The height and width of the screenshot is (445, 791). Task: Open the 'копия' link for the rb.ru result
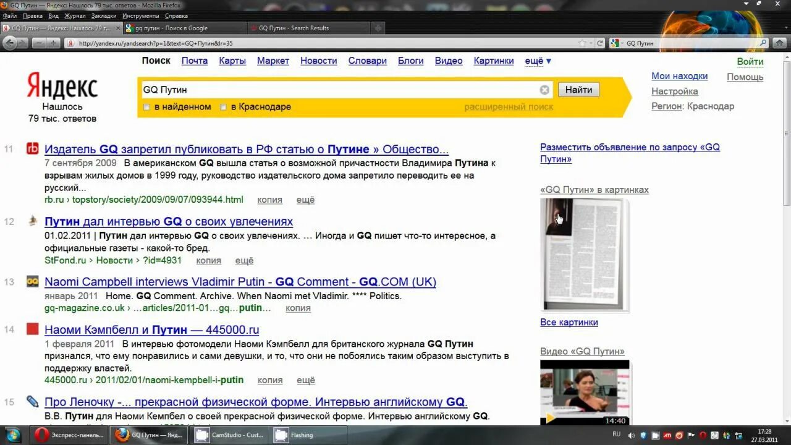point(269,200)
